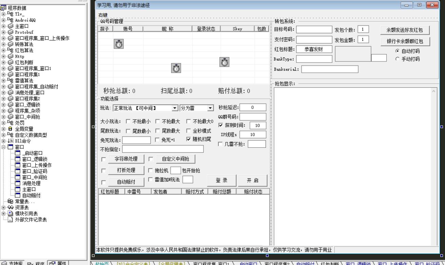
Task: Click the 赔付方式 column header
Action: click(x=194, y=192)
